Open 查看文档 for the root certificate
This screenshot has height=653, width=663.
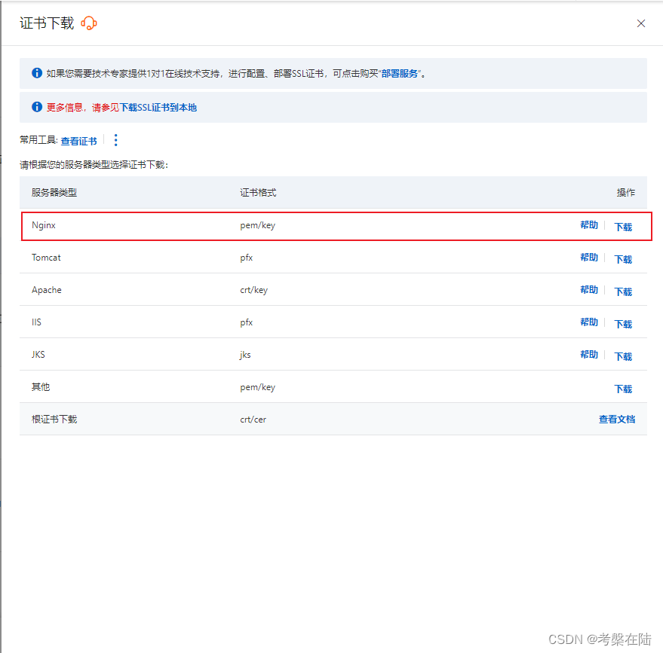coord(618,420)
